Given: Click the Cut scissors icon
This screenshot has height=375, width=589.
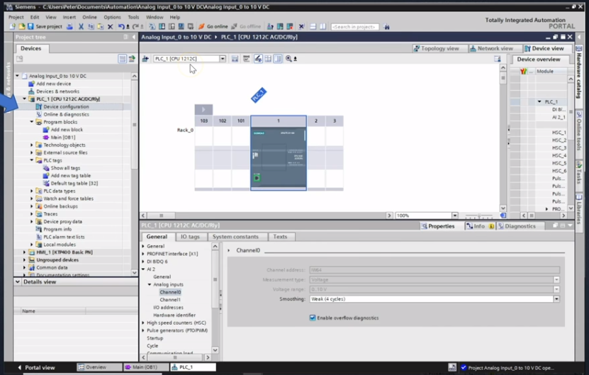Looking at the screenshot, I should point(81,27).
